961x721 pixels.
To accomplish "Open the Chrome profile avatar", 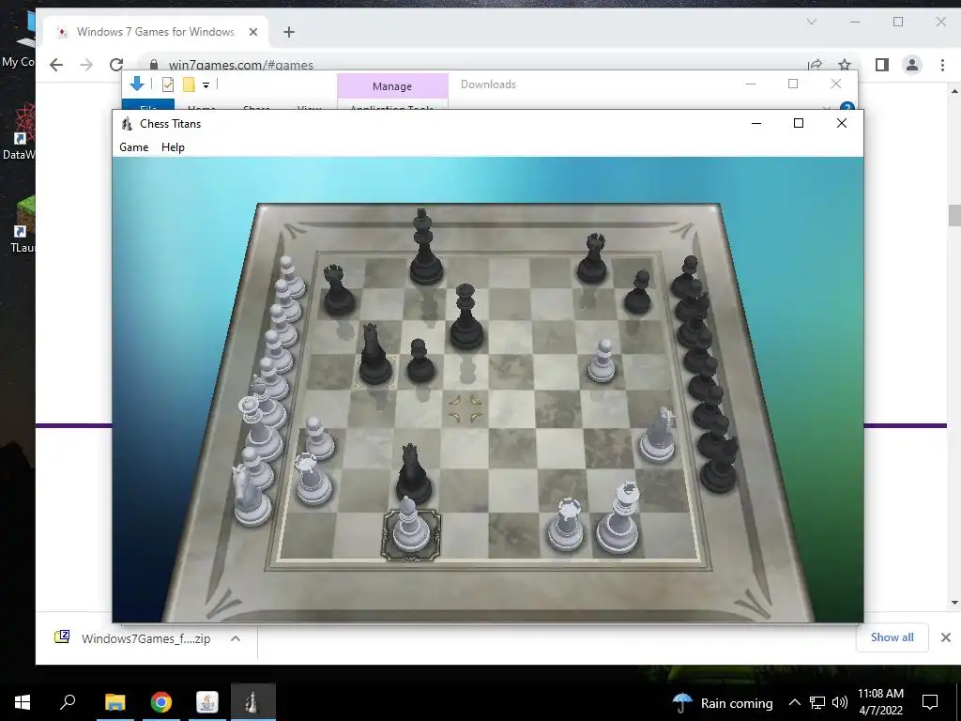I will [x=912, y=65].
